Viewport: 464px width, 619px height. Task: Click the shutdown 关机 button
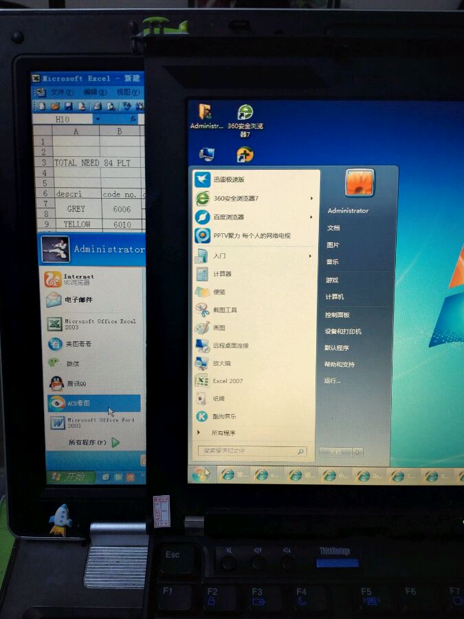[335, 453]
